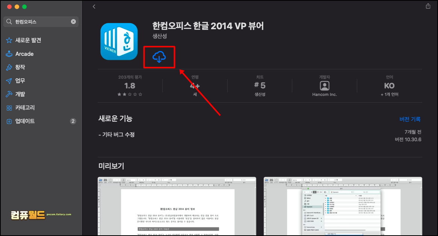The image size is (438, 236).
Task: Open Arcade in sidebar
Action: point(24,54)
